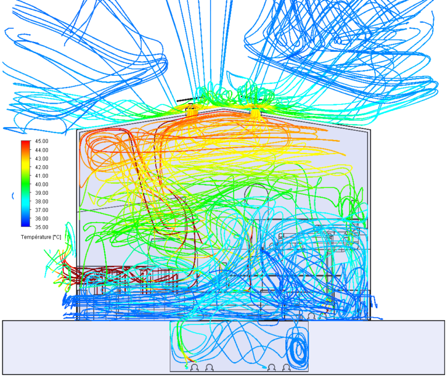Click the 44.00 legend tick label
This screenshot has height=378, width=448.
click(x=41, y=150)
